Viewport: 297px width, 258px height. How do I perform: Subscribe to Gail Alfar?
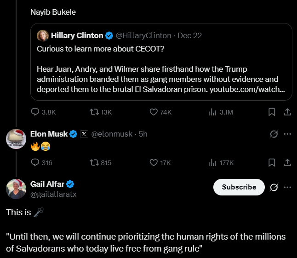pos(239,187)
